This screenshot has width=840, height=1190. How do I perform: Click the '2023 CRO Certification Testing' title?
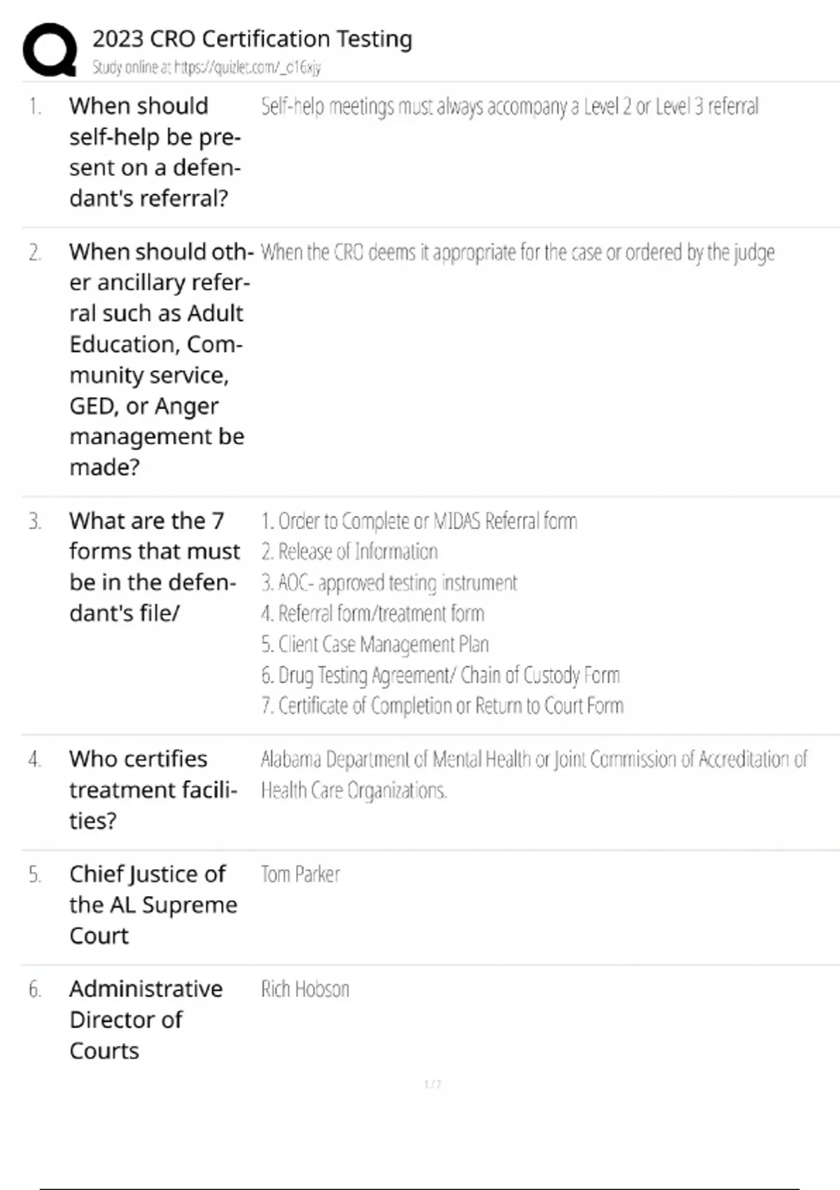coord(252,39)
